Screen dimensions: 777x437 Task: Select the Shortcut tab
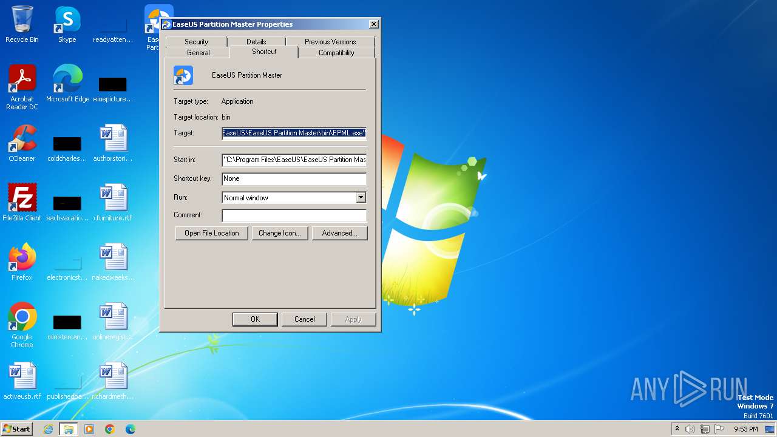click(x=264, y=52)
